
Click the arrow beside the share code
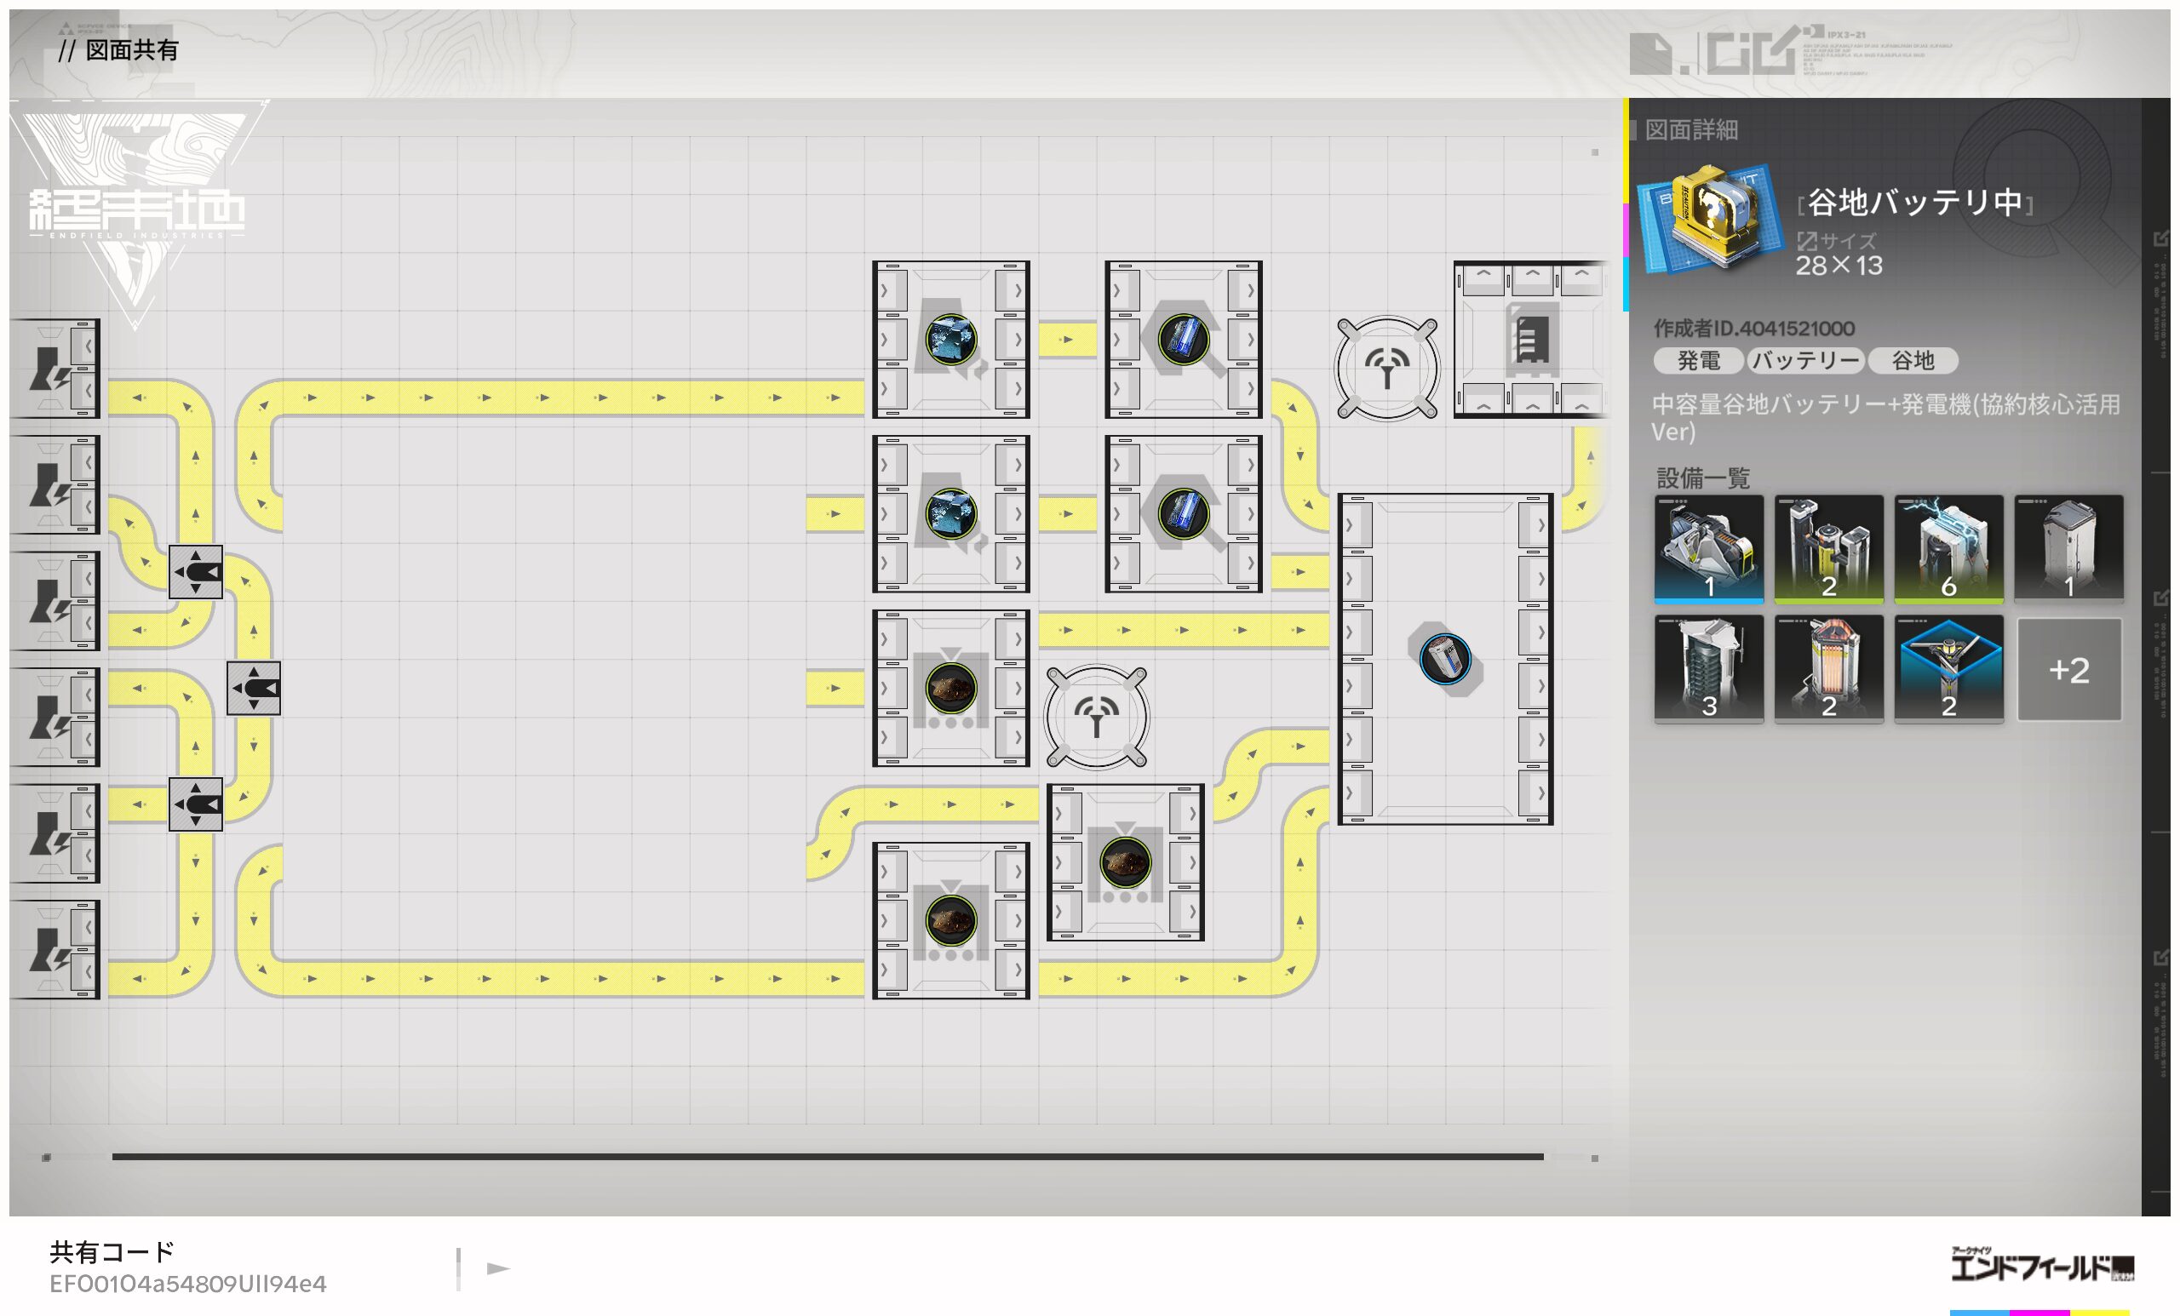[498, 1268]
